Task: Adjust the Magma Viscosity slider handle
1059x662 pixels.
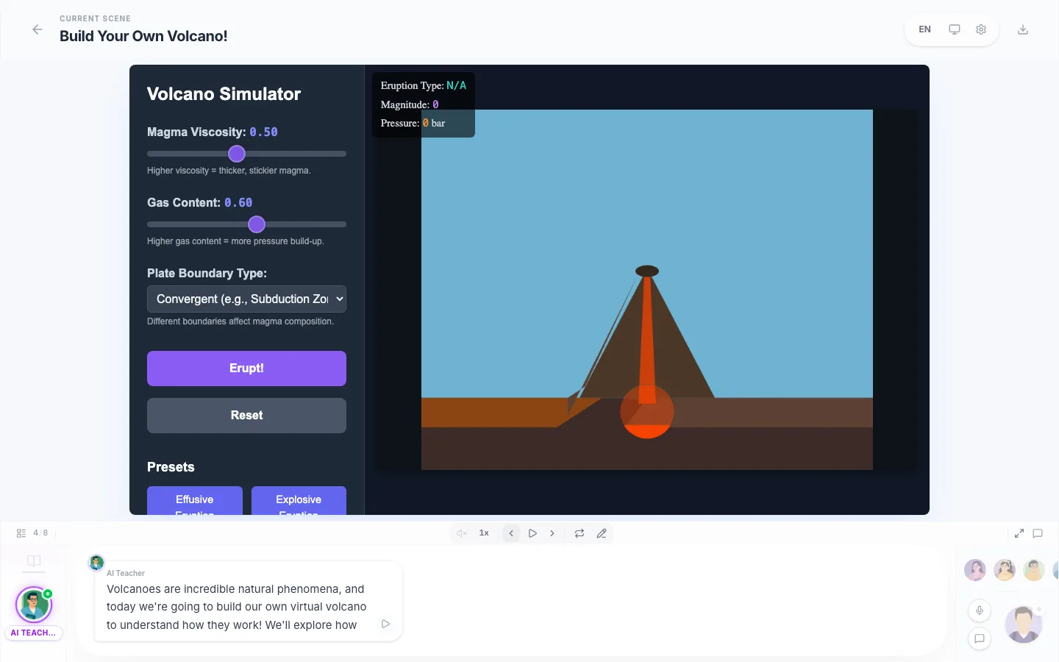Action: pos(236,154)
